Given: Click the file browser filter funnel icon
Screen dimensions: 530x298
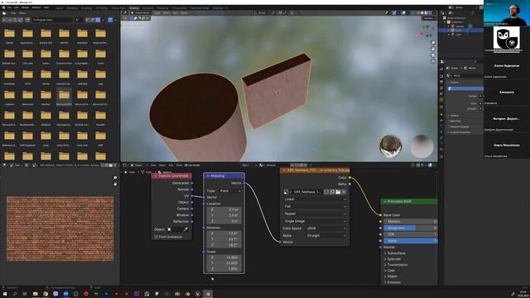Looking at the screenshot, I should tap(110, 20).
